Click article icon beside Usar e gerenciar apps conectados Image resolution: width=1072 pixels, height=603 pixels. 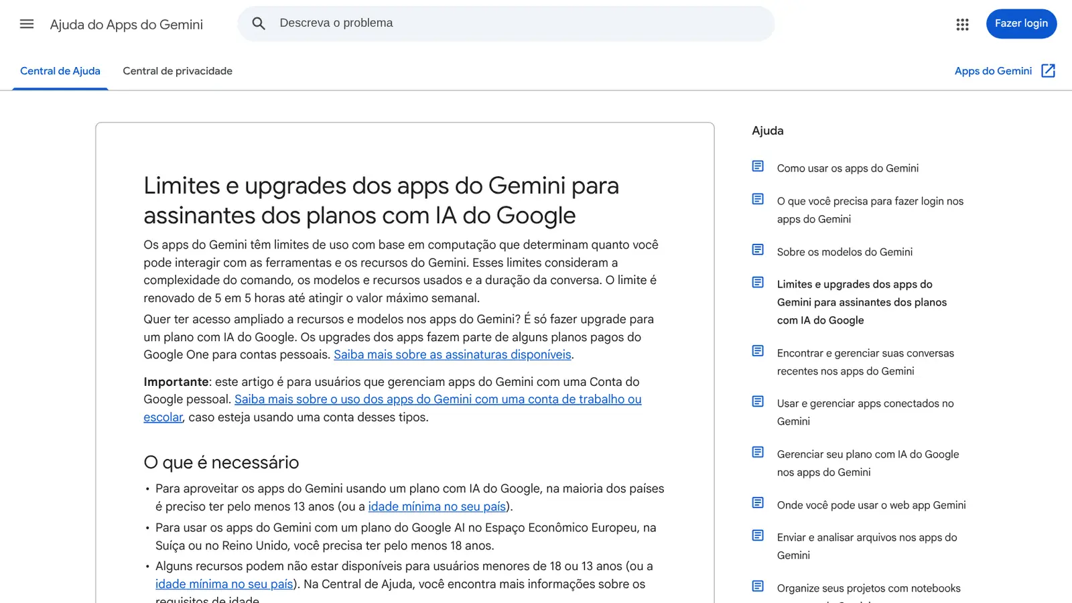point(758,401)
